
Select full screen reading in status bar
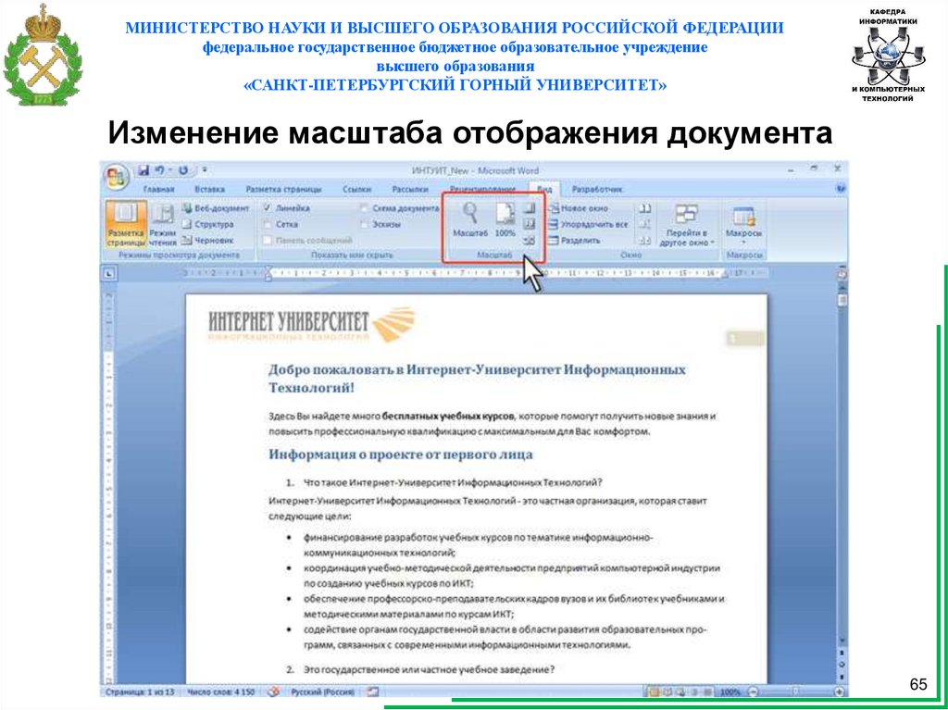pos(668,691)
